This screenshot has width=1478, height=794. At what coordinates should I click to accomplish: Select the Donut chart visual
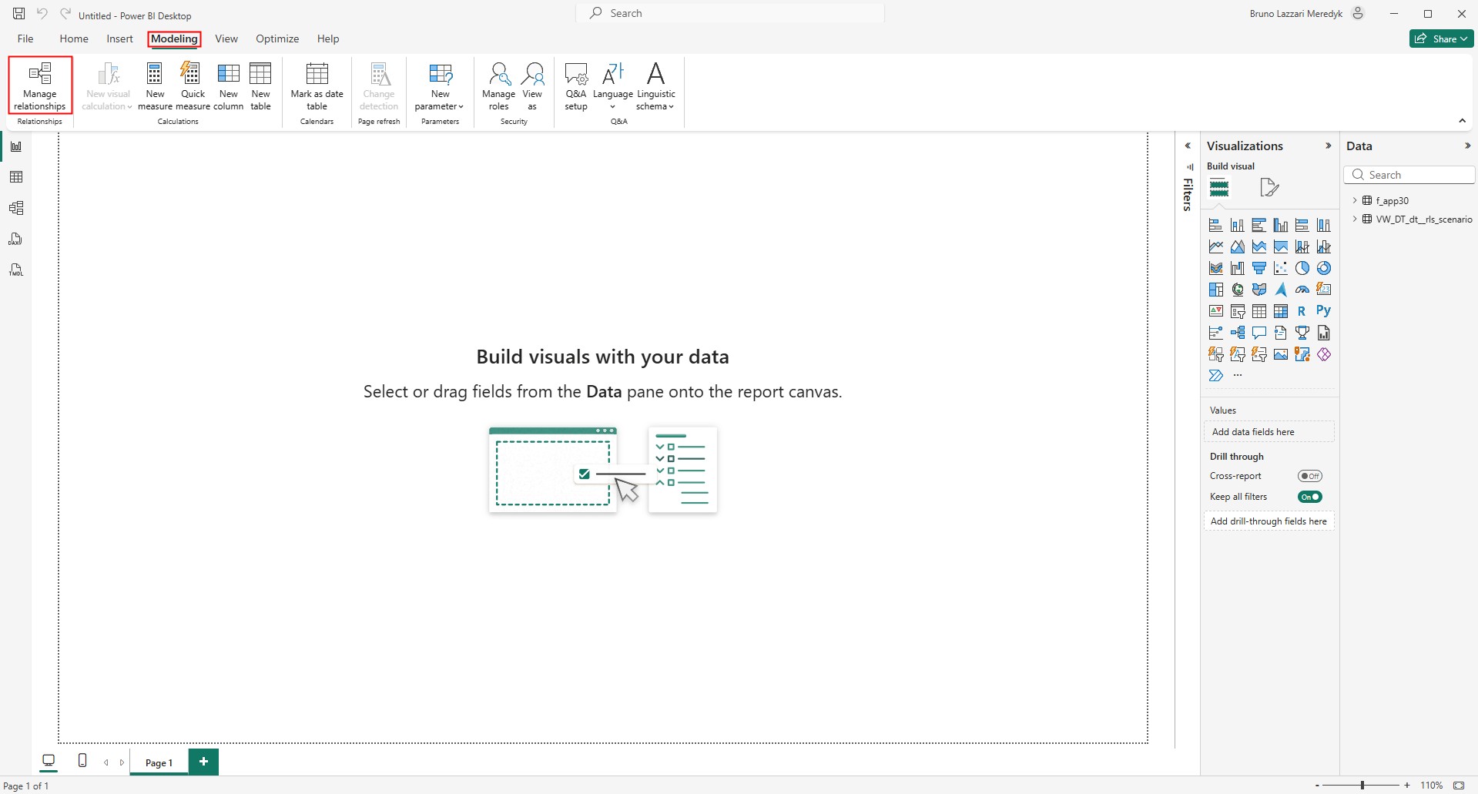coord(1324,268)
